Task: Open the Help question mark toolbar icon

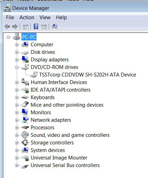Action: click(36, 26)
